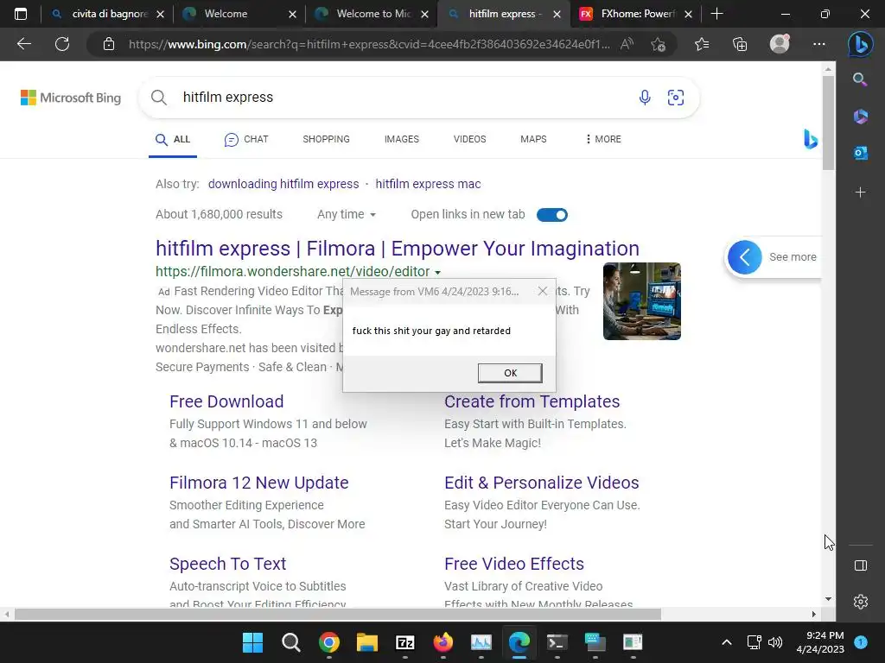Submit the search with the magnifier icon
The width and height of the screenshot is (885, 663).
[x=159, y=98]
